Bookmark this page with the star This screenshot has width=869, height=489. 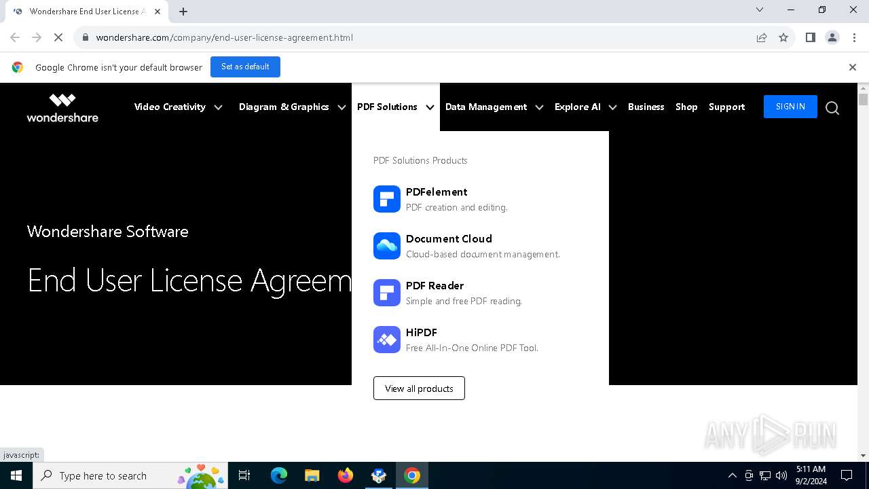[783, 37]
